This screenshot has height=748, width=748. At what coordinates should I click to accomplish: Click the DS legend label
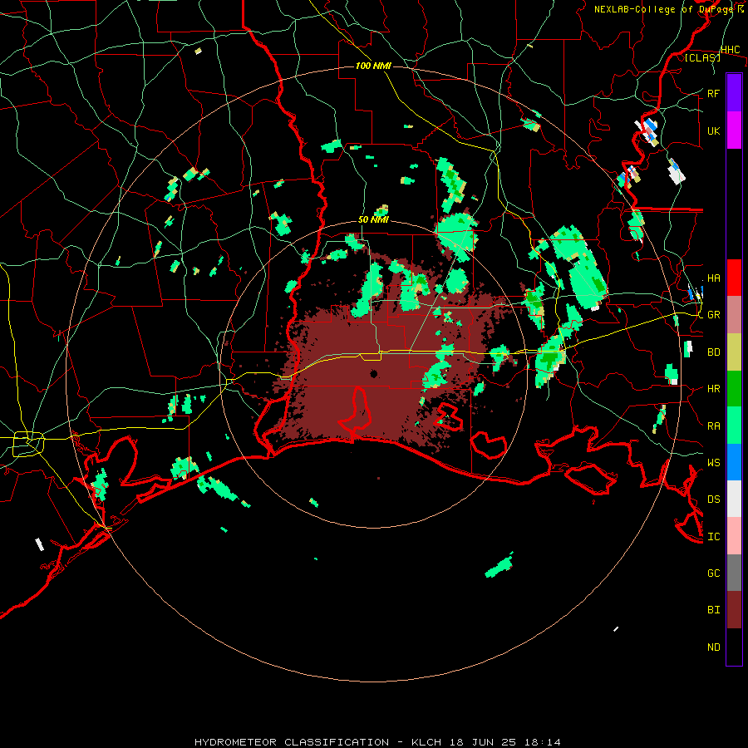714,499
